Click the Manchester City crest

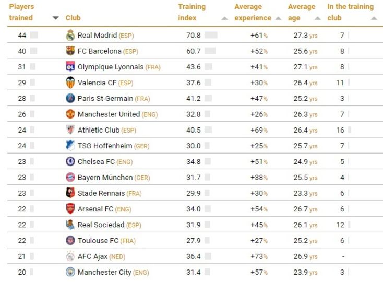tap(70, 272)
